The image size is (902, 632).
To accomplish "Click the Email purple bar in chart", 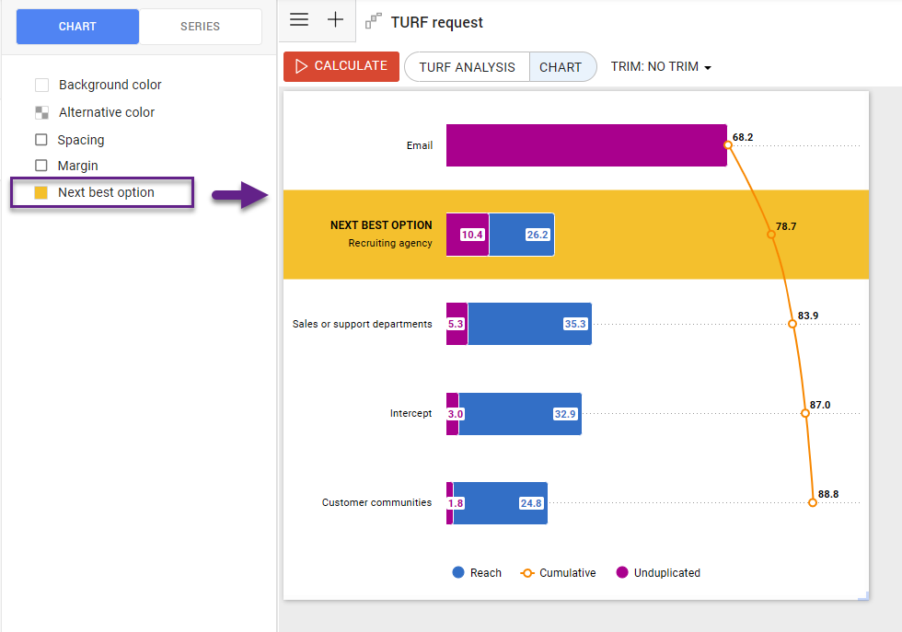I will tap(586, 145).
